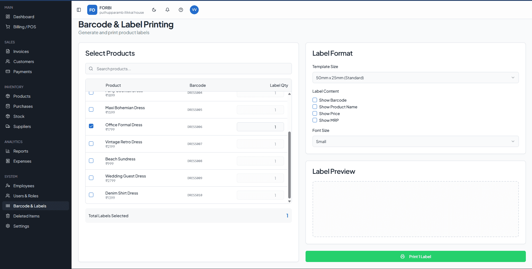Image resolution: width=532 pixels, height=269 pixels.
Task: Click the Search products input field
Action: [193, 69]
